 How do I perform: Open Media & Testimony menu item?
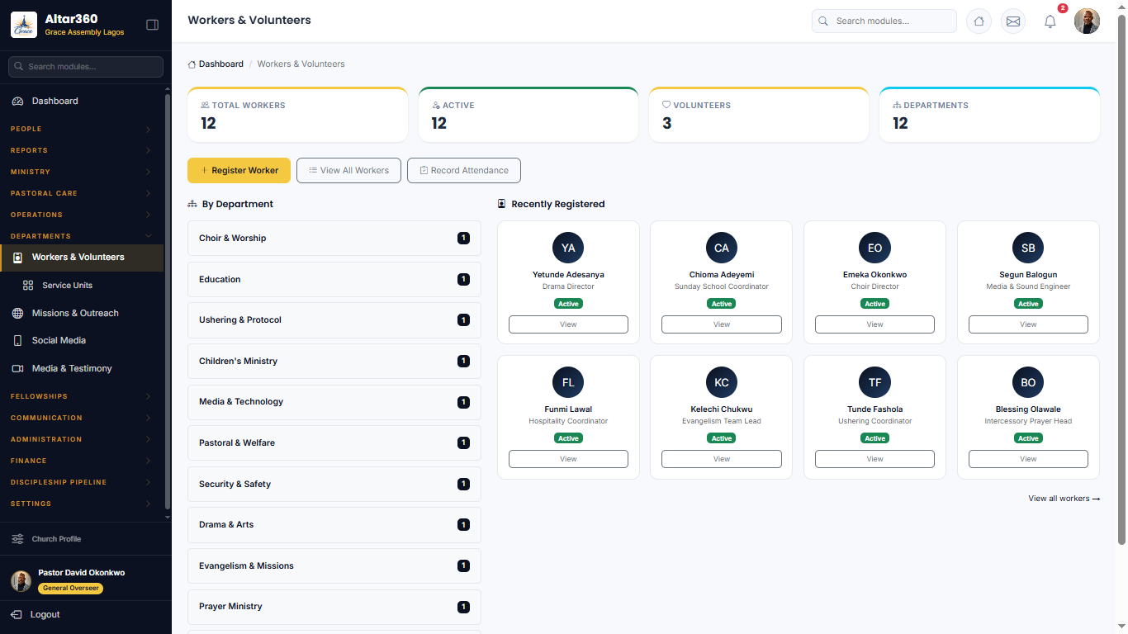[82, 369]
